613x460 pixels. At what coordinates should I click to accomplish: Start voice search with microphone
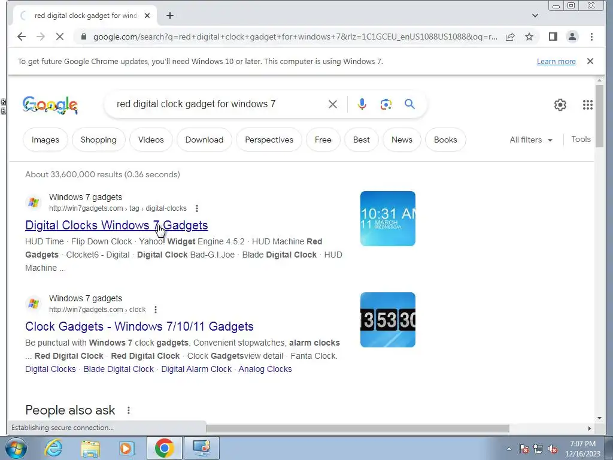(362, 104)
